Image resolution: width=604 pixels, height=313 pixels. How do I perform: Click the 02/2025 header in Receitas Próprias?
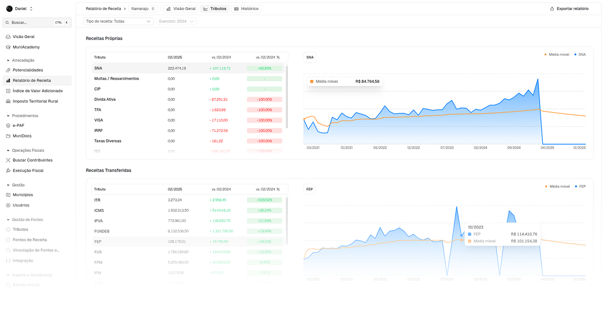point(175,57)
